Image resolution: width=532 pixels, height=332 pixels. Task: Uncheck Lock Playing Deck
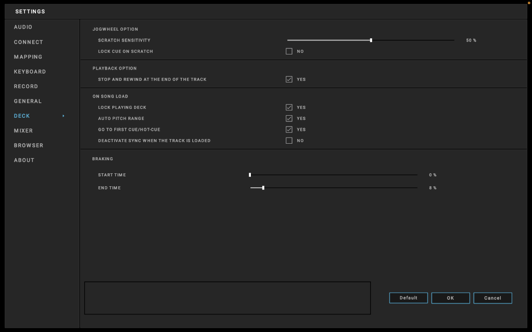(289, 107)
